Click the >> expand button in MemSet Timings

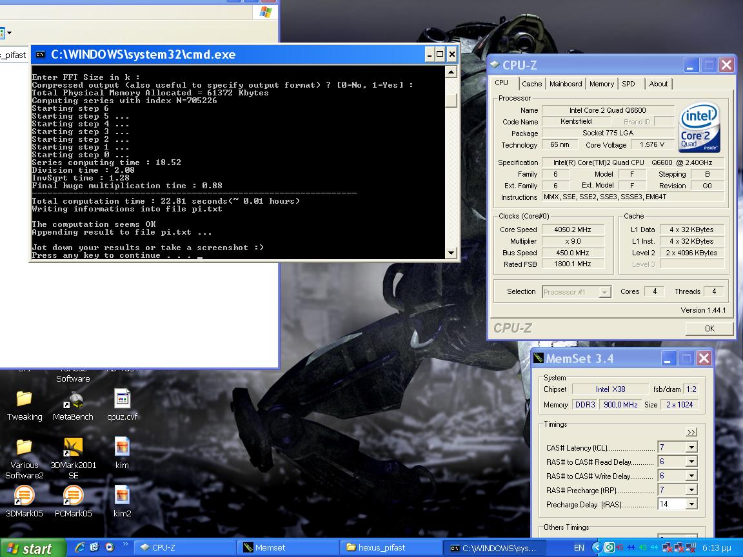point(691,432)
